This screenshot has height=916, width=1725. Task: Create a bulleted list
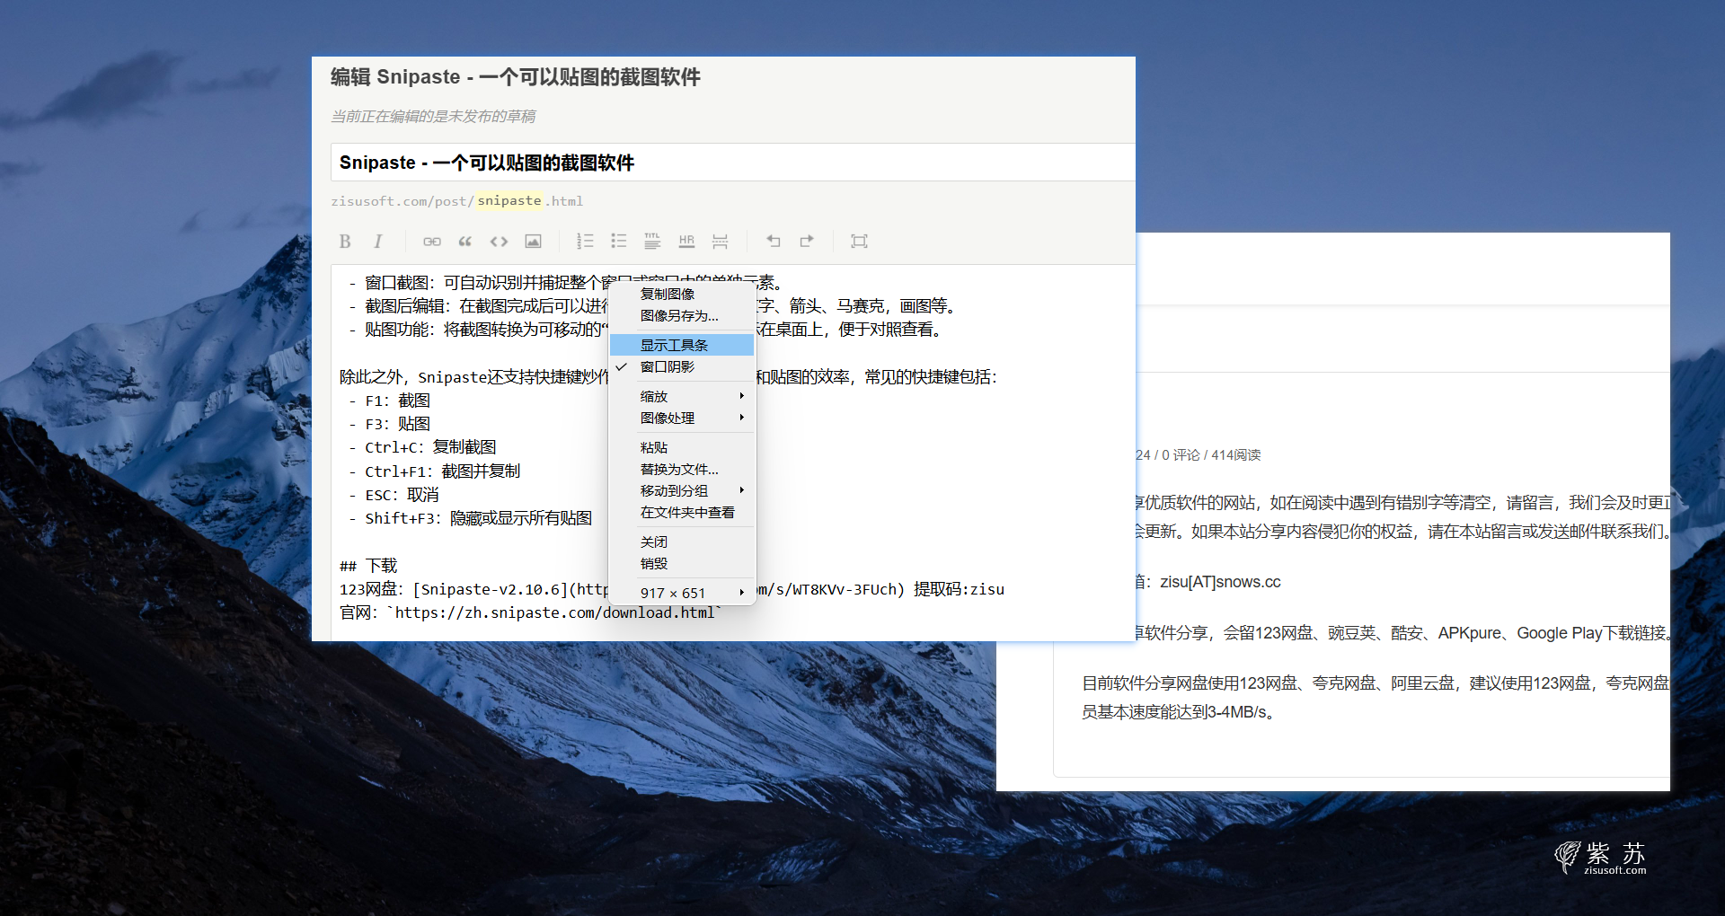tap(619, 241)
